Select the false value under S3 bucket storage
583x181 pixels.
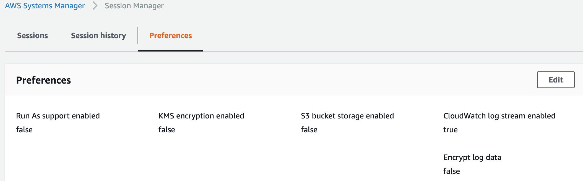coord(309,130)
